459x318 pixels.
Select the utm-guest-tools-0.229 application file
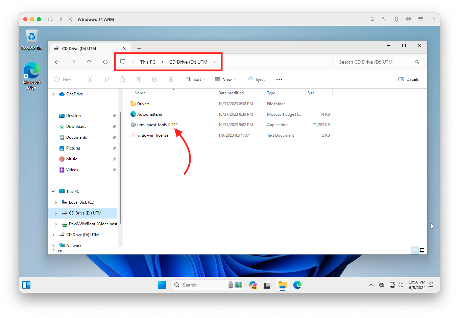157,125
